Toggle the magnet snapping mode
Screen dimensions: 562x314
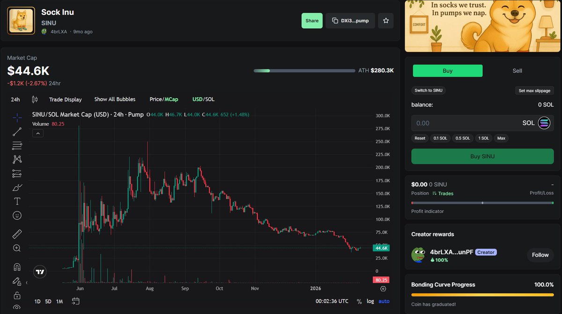pyautogui.click(x=17, y=267)
